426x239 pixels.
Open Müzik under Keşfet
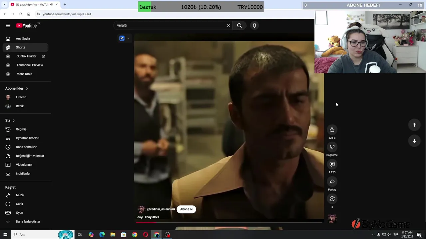25,195
